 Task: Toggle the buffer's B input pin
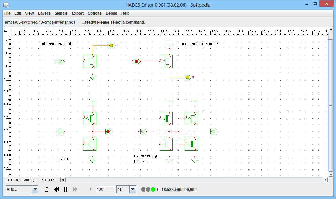[143, 131]
